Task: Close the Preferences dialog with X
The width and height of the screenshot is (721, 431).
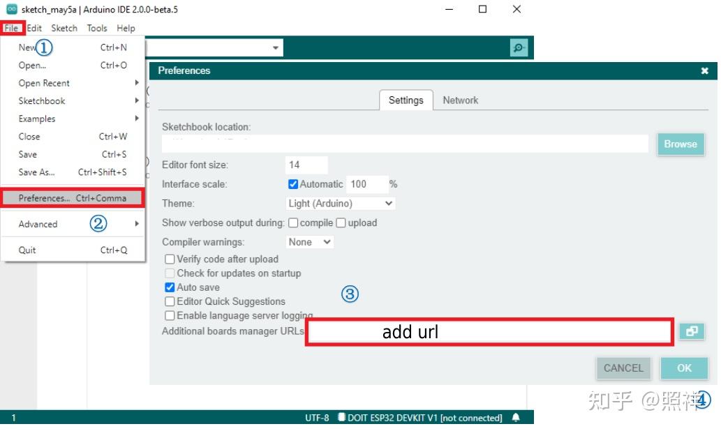Action: 704,70
